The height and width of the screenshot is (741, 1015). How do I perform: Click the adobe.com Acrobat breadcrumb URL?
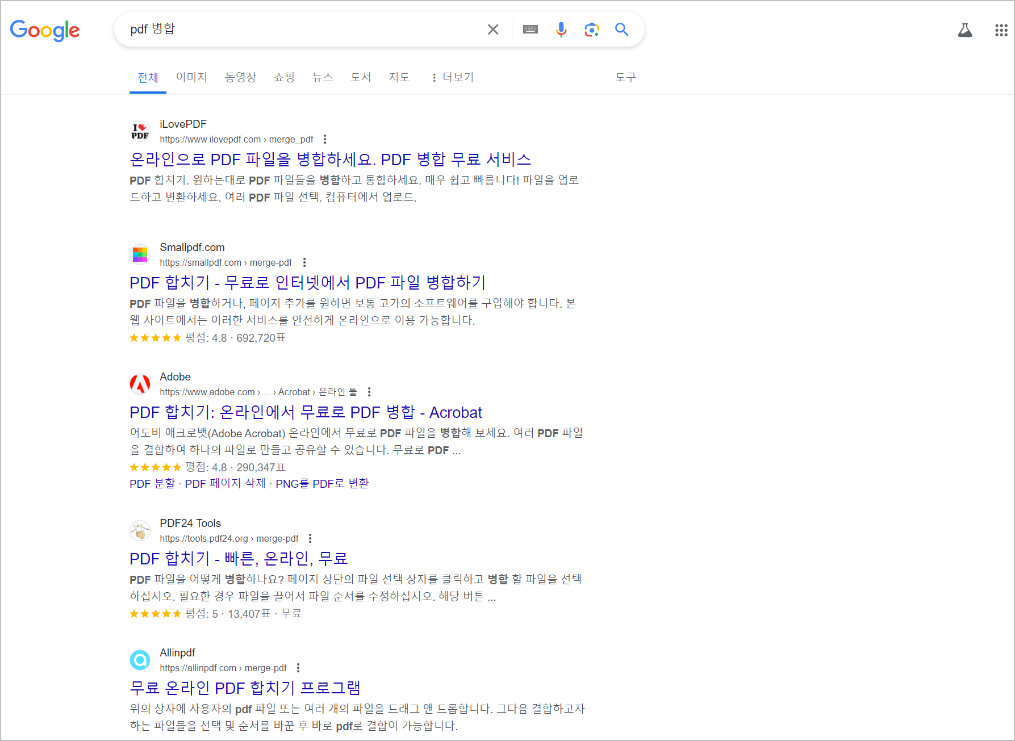tap(258, 392)
